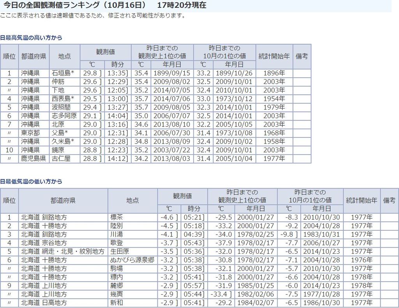399x308 pixels.
Task: Select the 古仁屋 location name
Action: pos(61,158)
